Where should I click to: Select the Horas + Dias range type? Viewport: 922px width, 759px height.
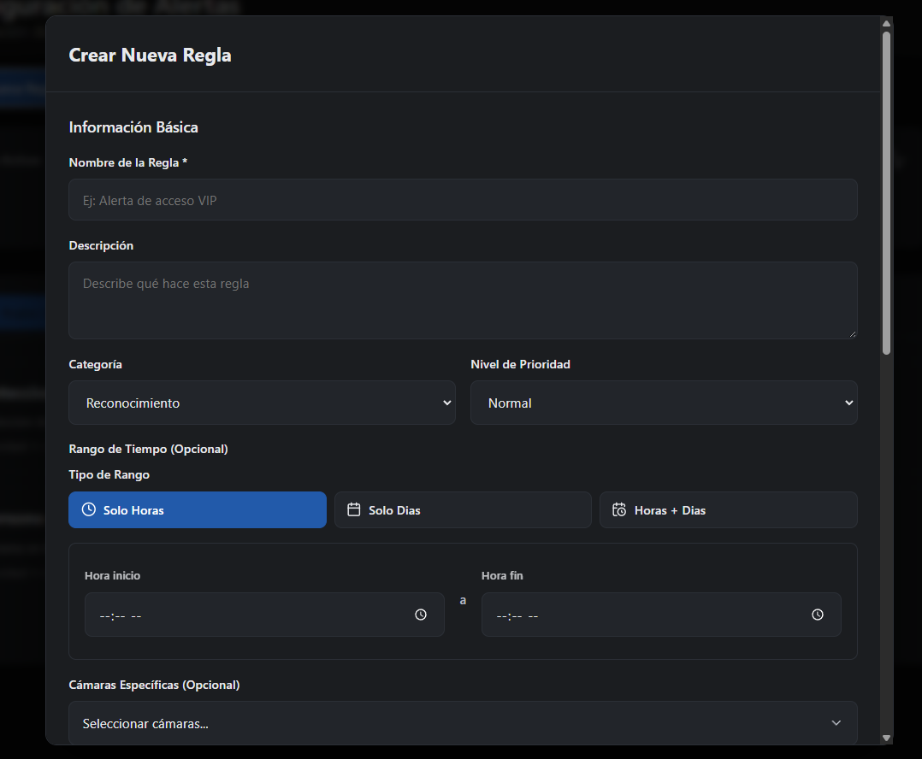pos(729,510)
